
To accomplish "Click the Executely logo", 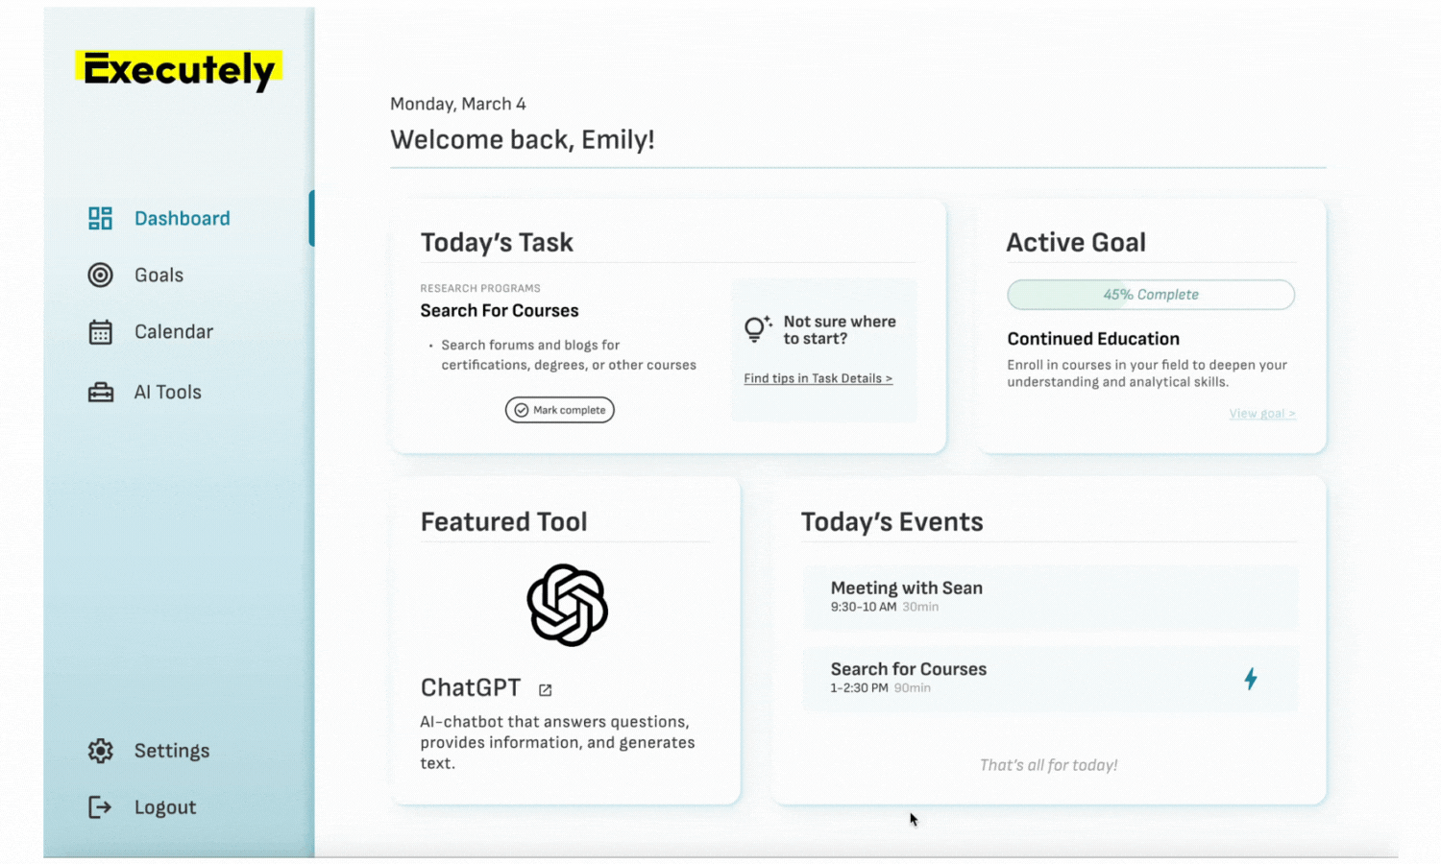I will (x=180, y=70).
